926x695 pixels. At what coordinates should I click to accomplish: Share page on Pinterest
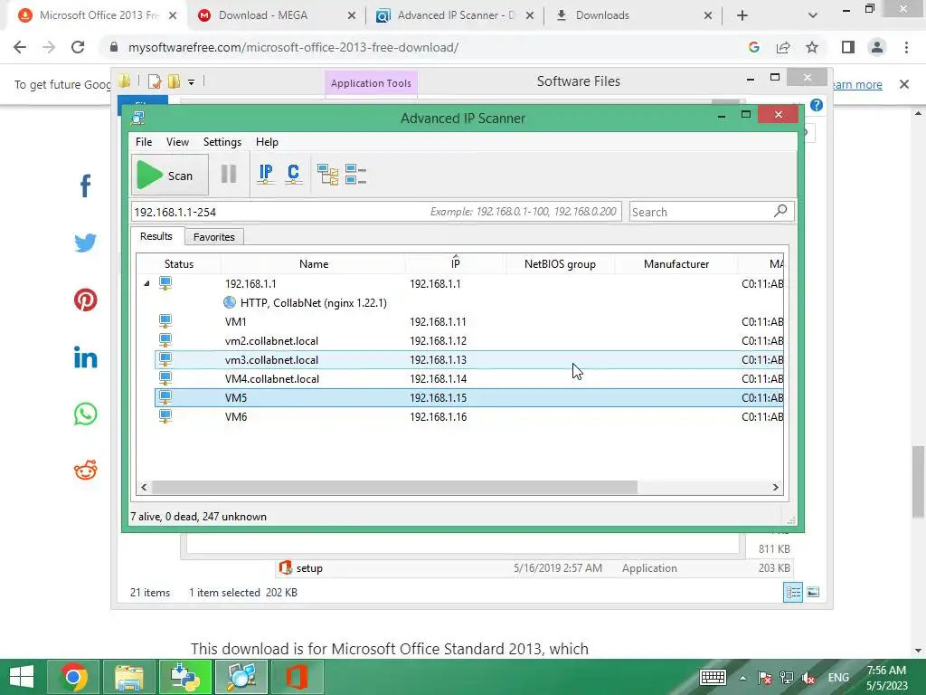click(86, 300)
